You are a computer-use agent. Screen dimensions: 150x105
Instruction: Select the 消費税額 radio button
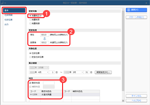coord(30,23)
